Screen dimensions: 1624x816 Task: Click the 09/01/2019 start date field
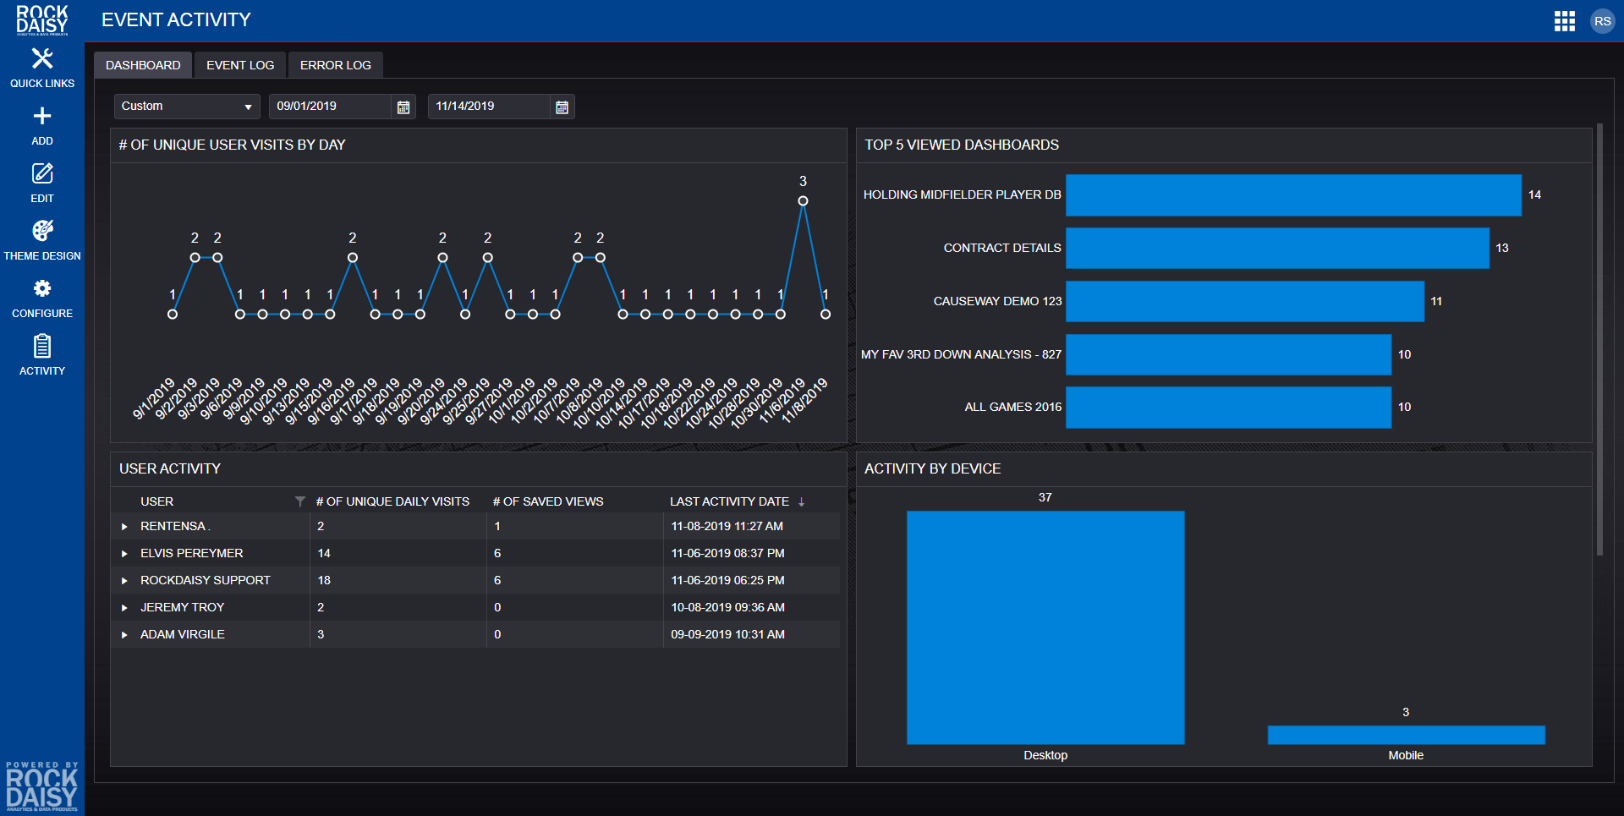click(x=332, y=107)
